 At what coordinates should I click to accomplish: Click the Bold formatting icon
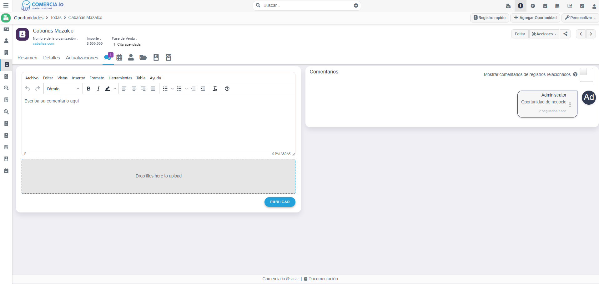[x=89, y=89]
